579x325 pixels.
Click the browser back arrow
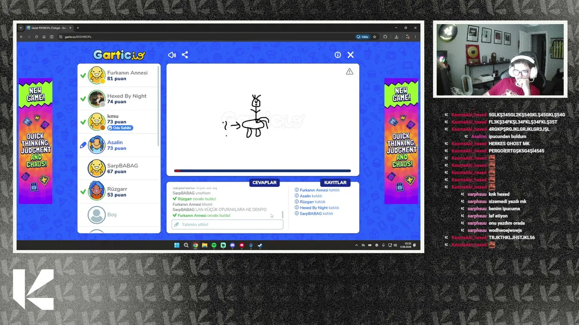(21, 37)
